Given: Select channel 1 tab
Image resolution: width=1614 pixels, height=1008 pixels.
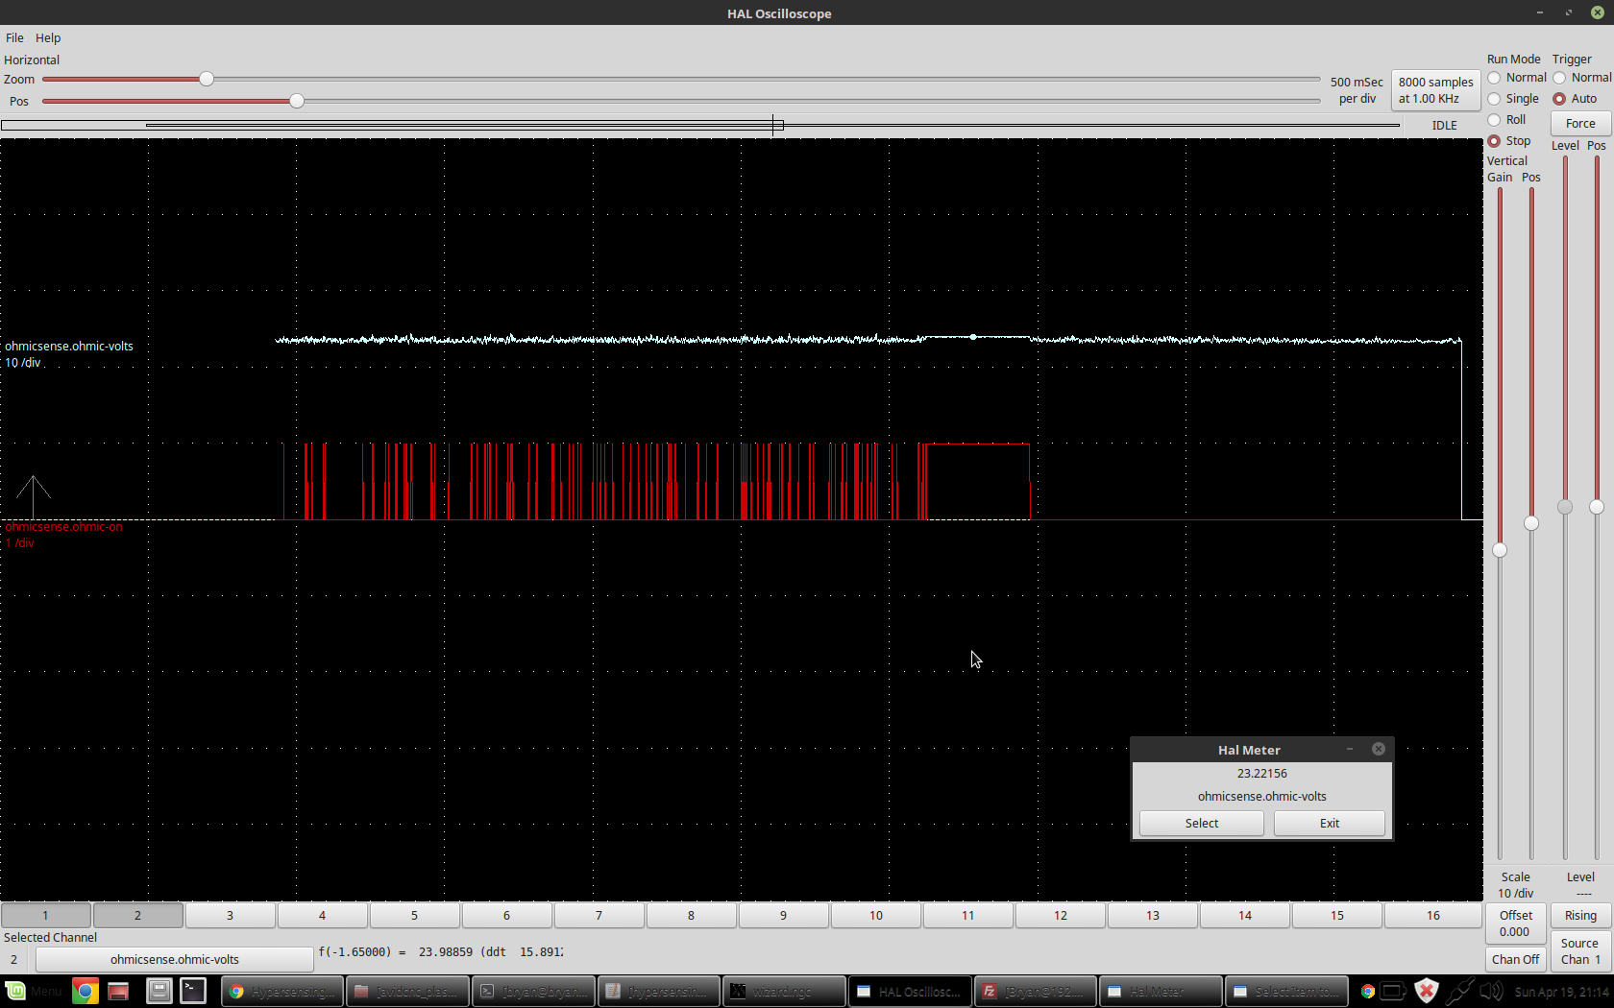Looking at the screenshot, I should pos(45,915).
